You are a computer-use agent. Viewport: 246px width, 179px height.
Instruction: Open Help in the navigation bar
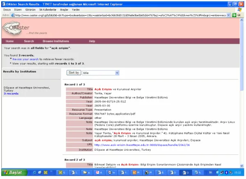click(92, 41)
